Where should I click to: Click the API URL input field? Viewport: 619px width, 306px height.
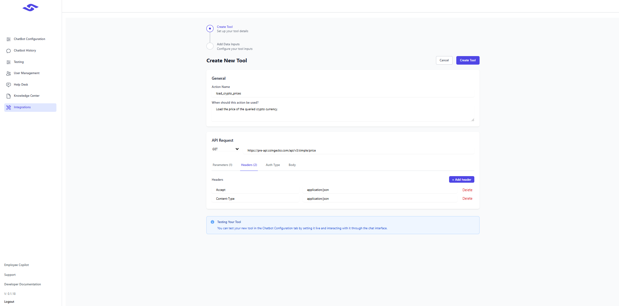tap(359, 151)
